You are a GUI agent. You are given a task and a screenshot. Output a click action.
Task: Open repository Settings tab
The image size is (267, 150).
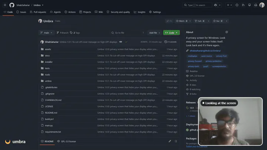point(155,12)
